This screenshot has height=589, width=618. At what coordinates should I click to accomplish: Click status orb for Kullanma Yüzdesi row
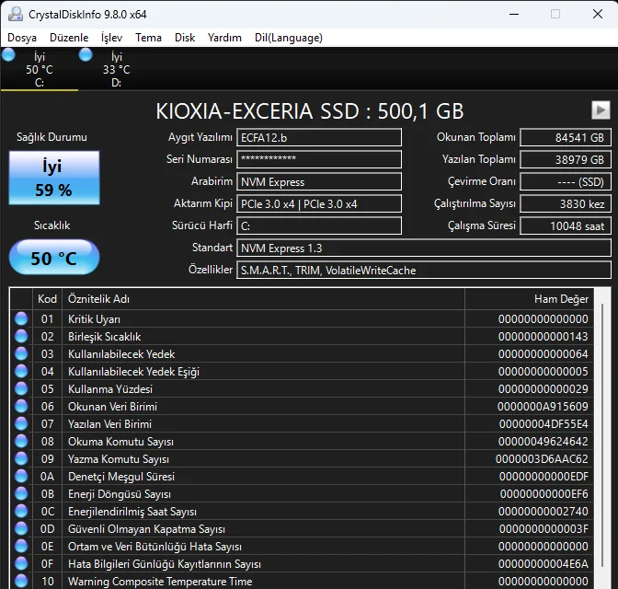pos(21,389)
